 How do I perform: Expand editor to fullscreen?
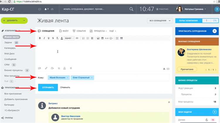point(117,38)
